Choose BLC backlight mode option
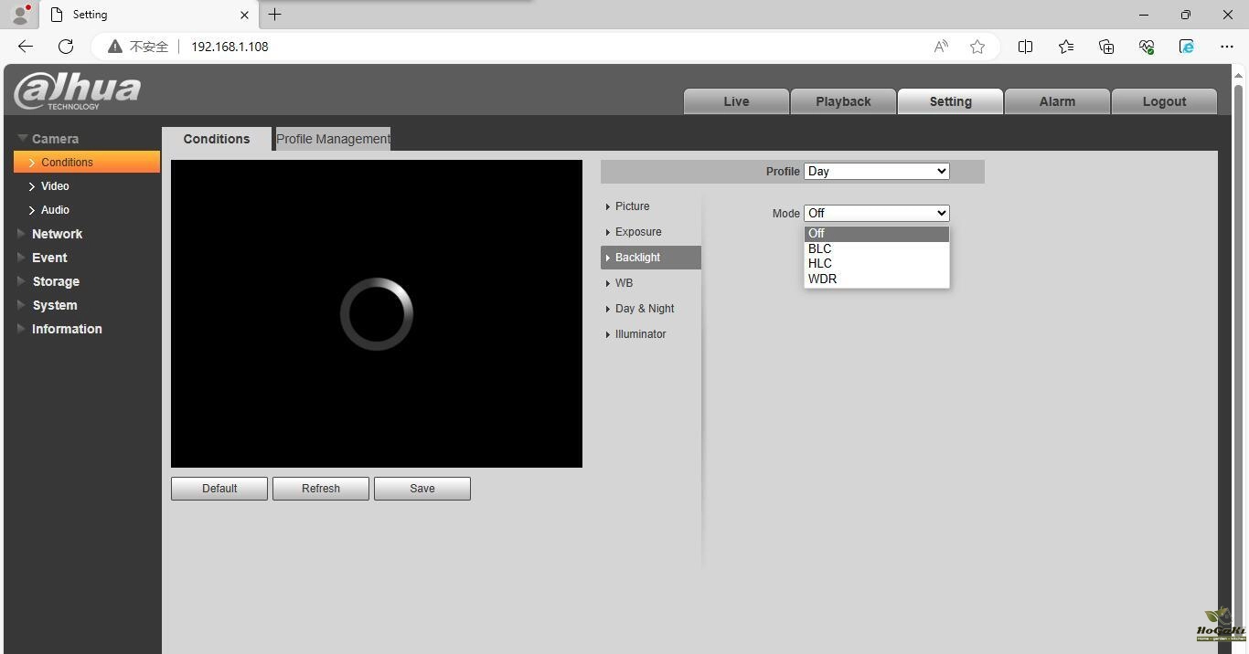Viewport: 1249px width, 654px height. (819, 248)
